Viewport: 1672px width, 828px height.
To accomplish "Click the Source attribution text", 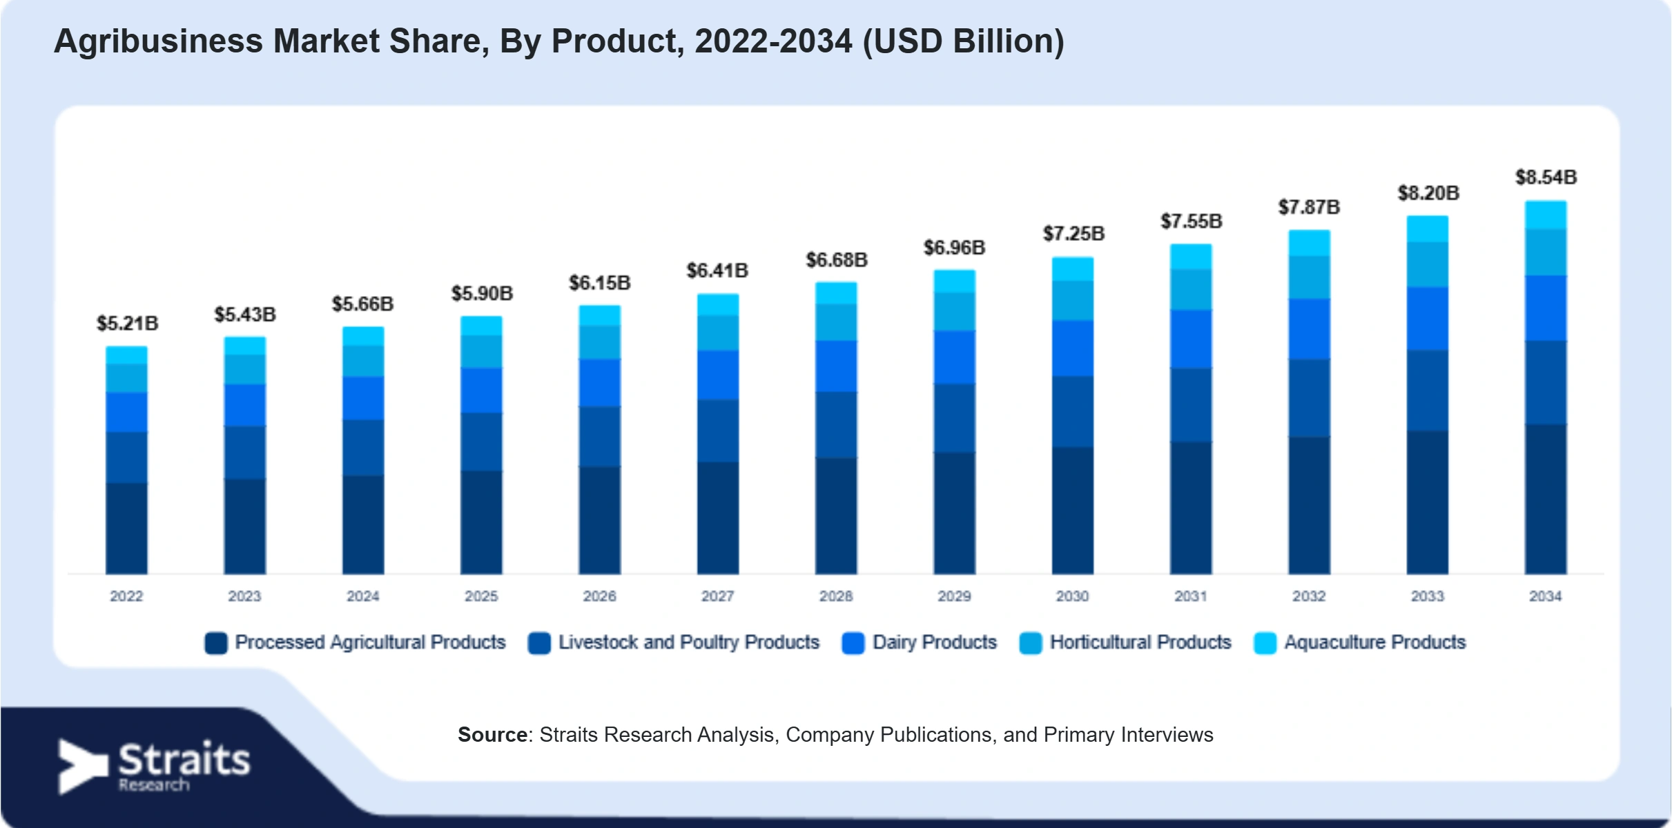I will click(835, 735).
